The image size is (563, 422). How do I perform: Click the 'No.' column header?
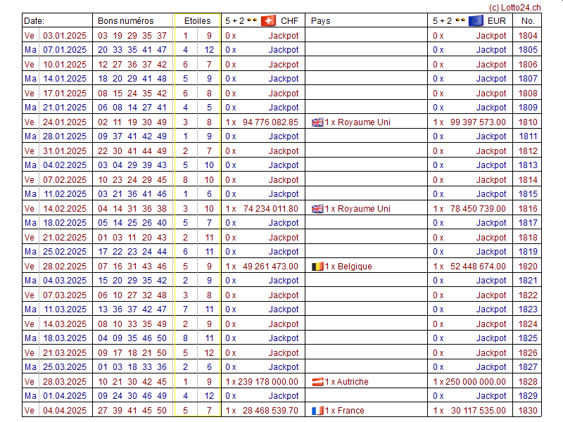(x=528, y=20)
